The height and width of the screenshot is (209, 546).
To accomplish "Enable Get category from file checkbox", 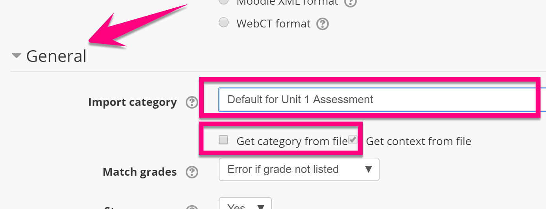I will coord(223,140).
